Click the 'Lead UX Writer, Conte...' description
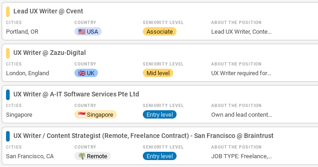The image size is (318, 167). [241, 31]
